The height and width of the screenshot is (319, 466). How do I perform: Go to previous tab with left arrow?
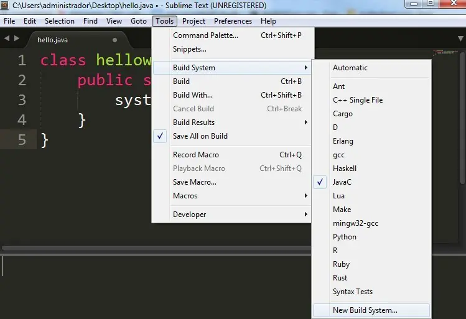coord(7,39)
